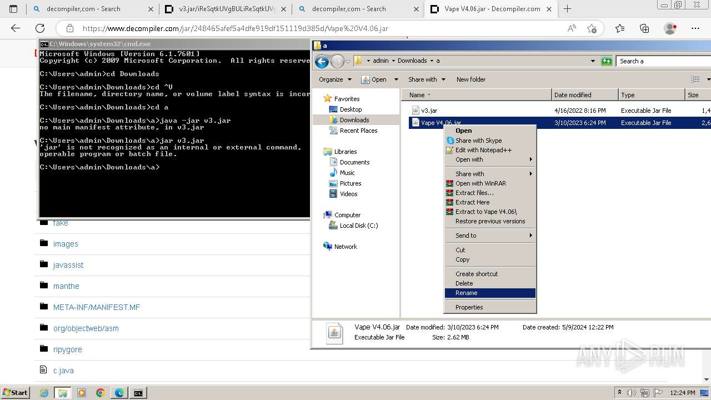Click Explorer back navigation arrow
The width and height of the screenshot is (711, 400).
click(322, 61)
